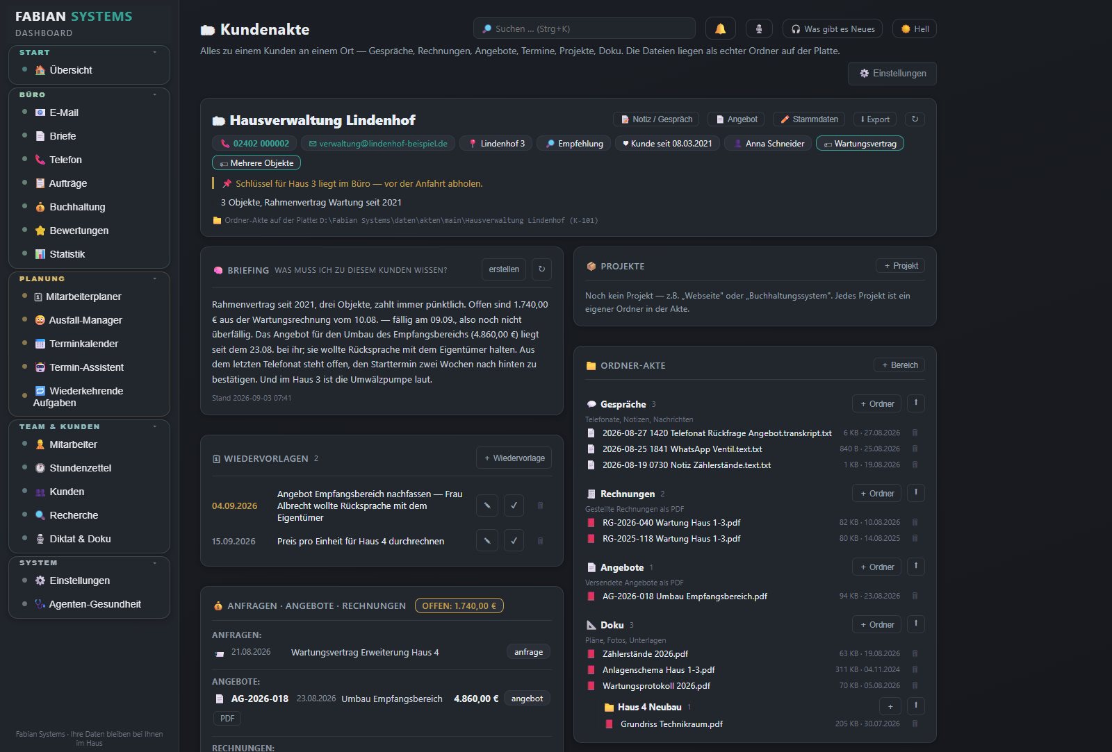Screen dimensions: 1112x752
Task: Go to Terminkalender in the sidebar
Action: pyautogui.click(x=83, y=344)
